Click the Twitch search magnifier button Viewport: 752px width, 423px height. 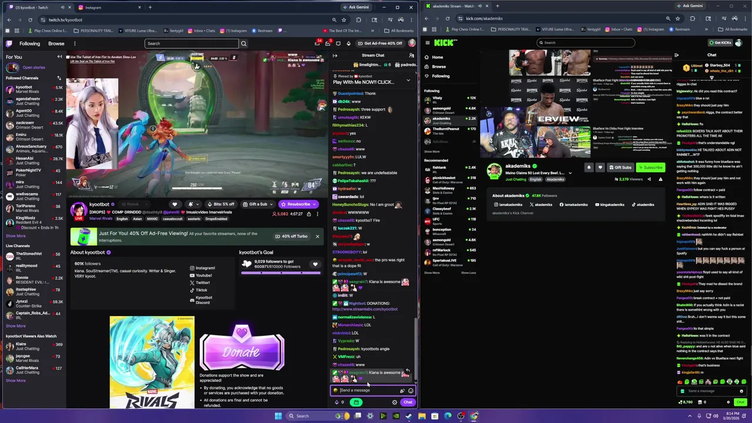coord(244,43)
